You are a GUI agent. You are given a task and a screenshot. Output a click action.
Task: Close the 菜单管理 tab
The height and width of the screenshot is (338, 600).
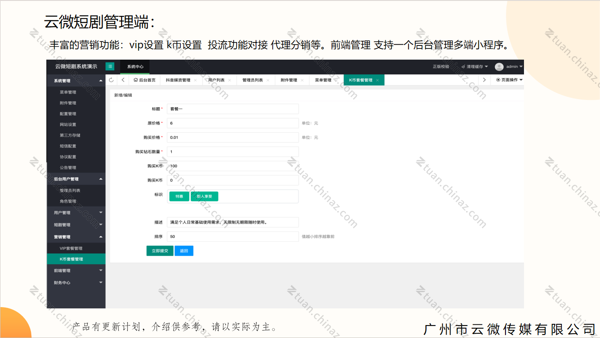click(x=336, y=80)
